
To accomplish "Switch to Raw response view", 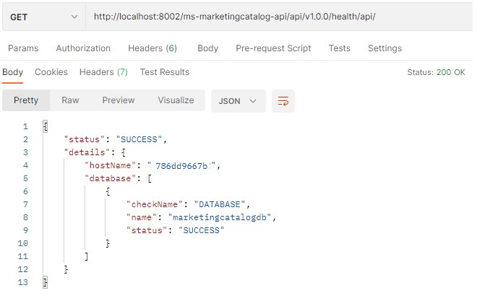I will coord(70,101).
